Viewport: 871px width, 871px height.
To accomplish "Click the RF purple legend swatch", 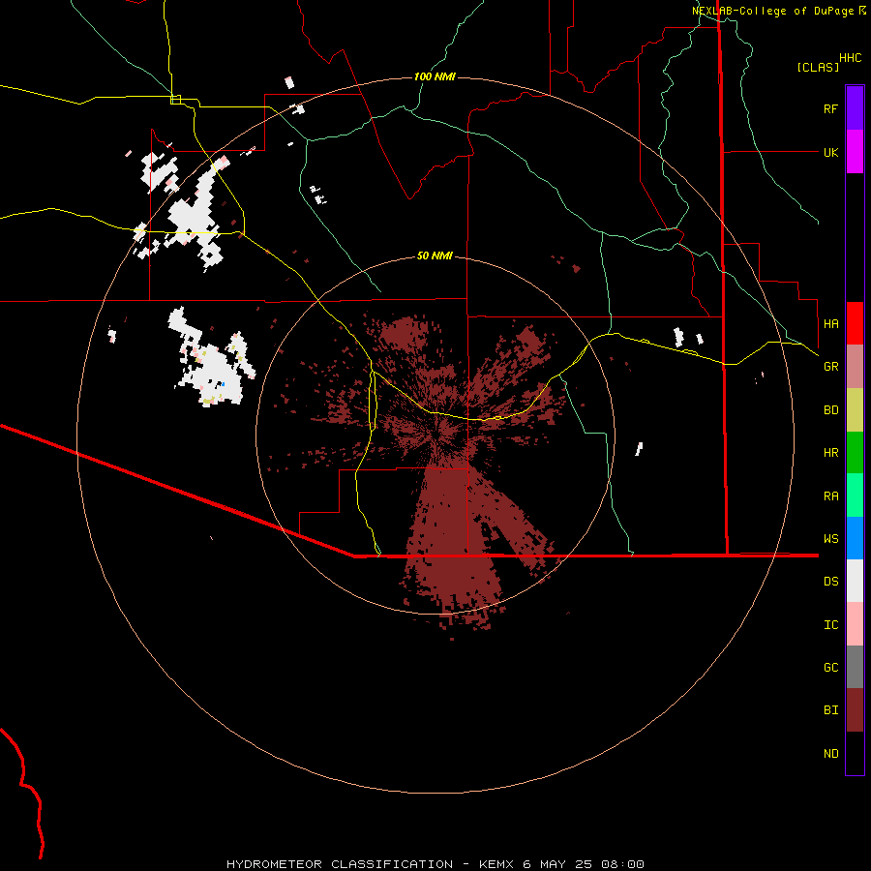I will pyautogui.click(x=855, y=108).
